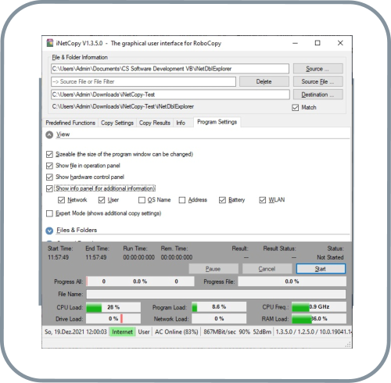Click the User entry in status bar

click(144, 331)
